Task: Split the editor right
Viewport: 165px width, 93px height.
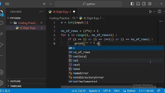Action: point(159,11)
